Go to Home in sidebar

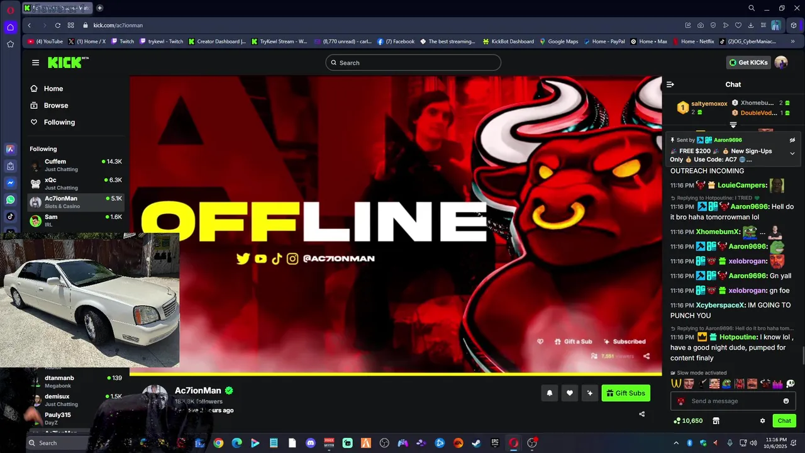(47, 89)
